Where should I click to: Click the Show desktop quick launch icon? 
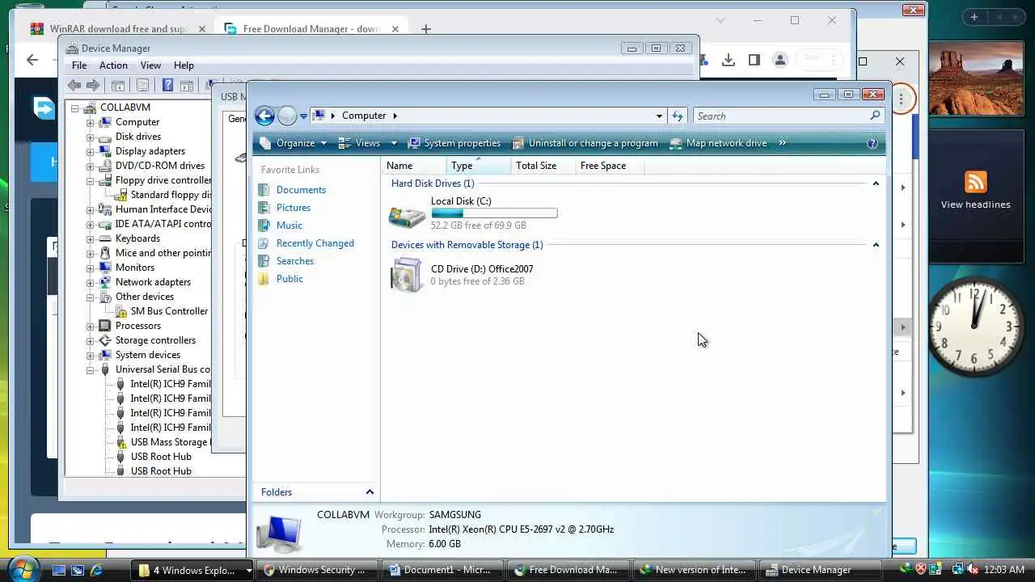59,570
